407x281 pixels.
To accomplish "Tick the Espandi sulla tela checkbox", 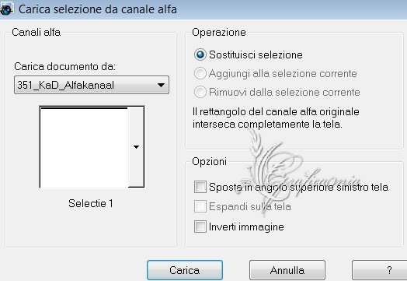I will coord(200,206).
